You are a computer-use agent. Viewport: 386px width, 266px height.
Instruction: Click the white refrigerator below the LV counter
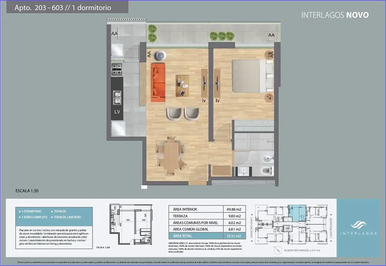click(118, 128)
